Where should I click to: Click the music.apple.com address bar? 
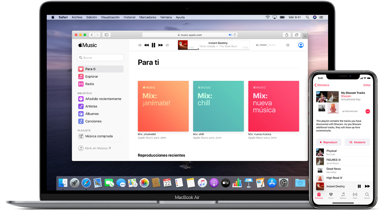tap(190, 35)
